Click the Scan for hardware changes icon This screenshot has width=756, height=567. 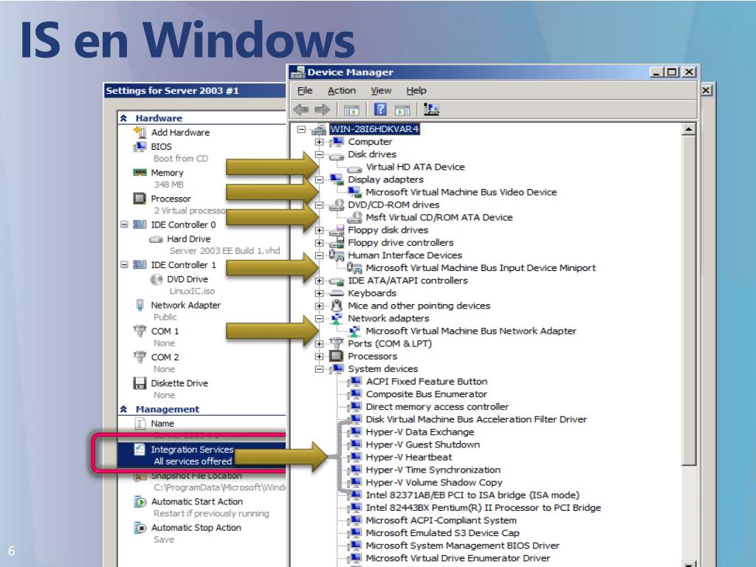(x=431, y=109)
